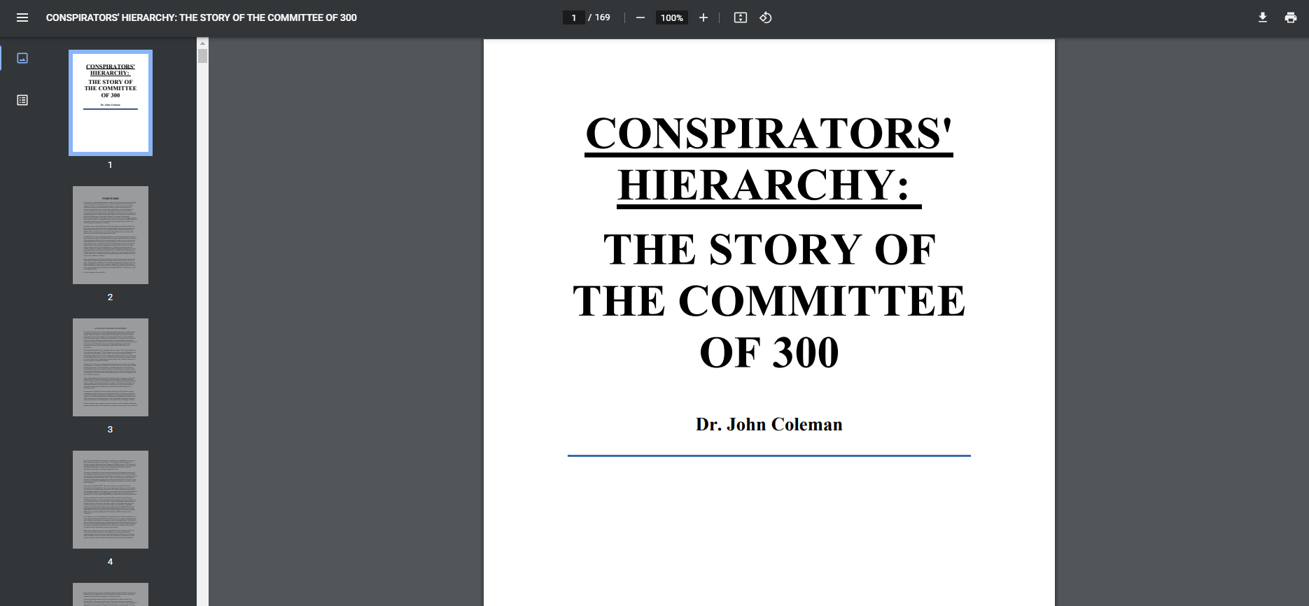Screen dimensions: 1309x606
Task: Click the page 3 number label under its thumbnail
Action: coord(110,430)
